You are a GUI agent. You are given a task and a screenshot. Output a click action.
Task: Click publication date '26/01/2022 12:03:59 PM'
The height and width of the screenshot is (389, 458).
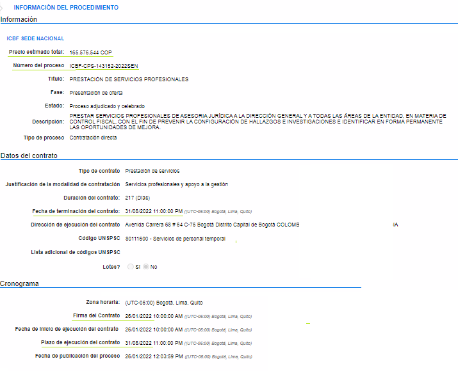(154, 356)
